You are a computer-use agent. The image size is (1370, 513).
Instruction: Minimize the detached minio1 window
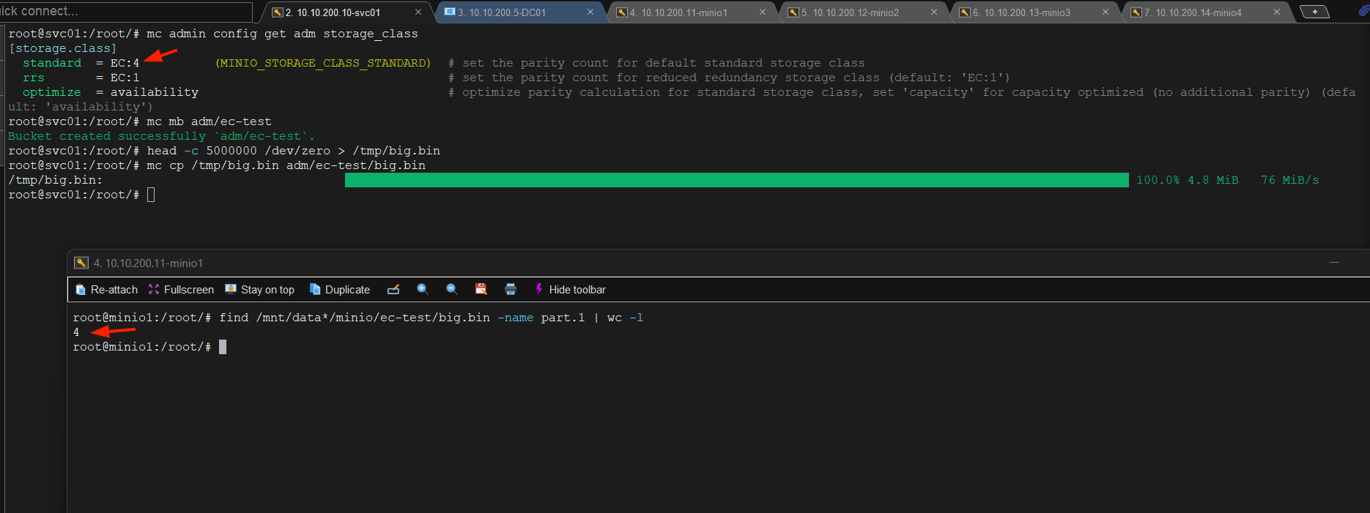coord(1334,262)
